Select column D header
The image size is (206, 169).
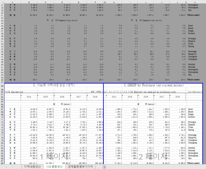[62, 2]
